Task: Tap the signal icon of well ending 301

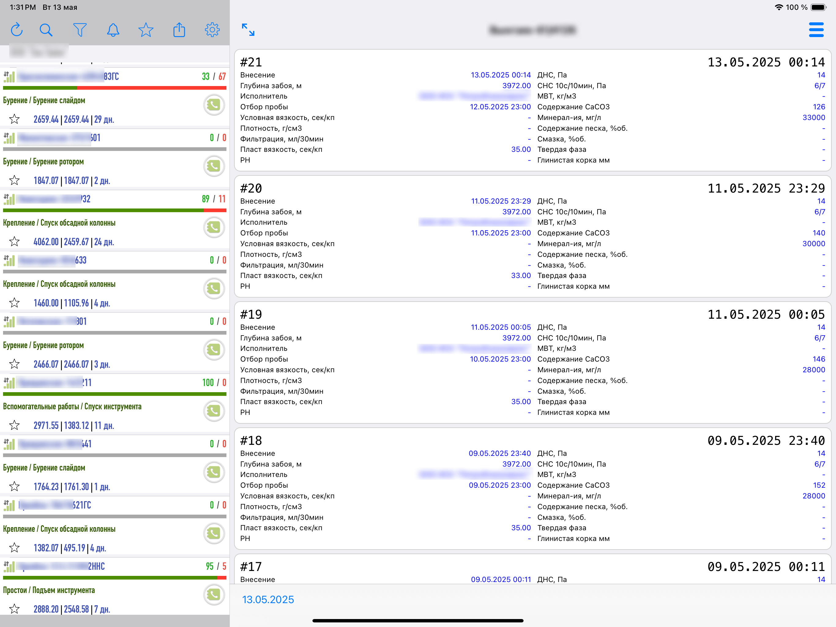Action: click(9, 321)
